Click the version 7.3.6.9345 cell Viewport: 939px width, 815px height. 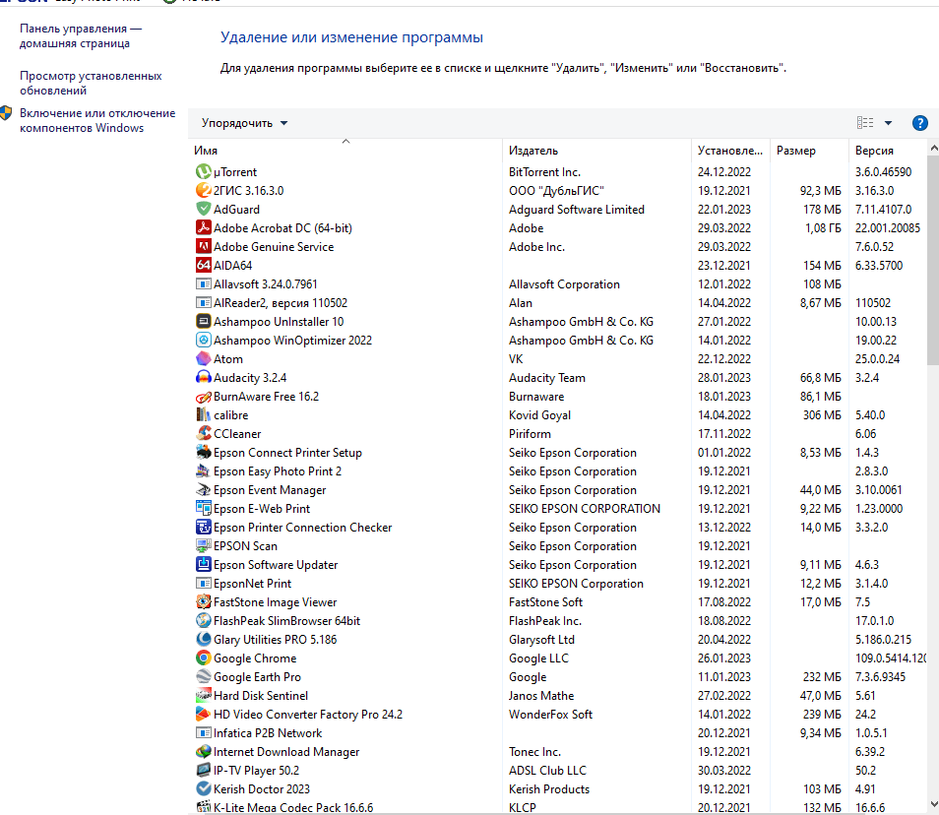coord(880,676)
